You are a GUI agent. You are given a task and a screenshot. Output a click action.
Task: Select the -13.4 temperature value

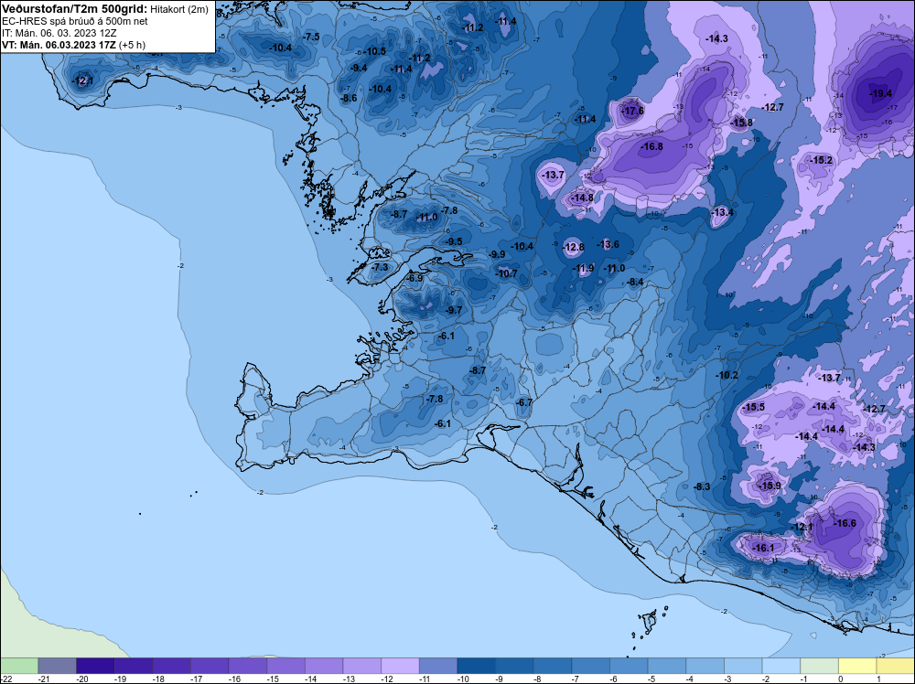tap(723, 212)
